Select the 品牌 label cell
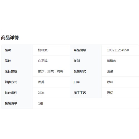This screenshot has height=139, width=139. 8,50
